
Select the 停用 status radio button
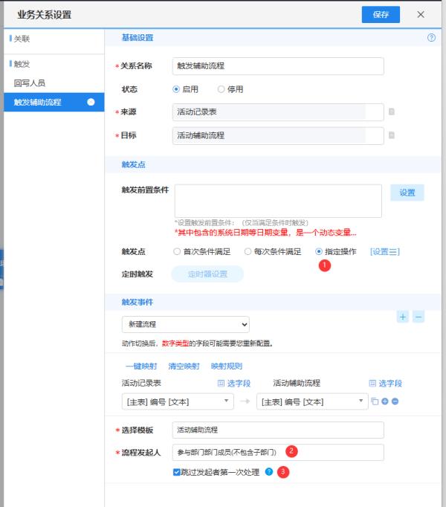point(222,89)
